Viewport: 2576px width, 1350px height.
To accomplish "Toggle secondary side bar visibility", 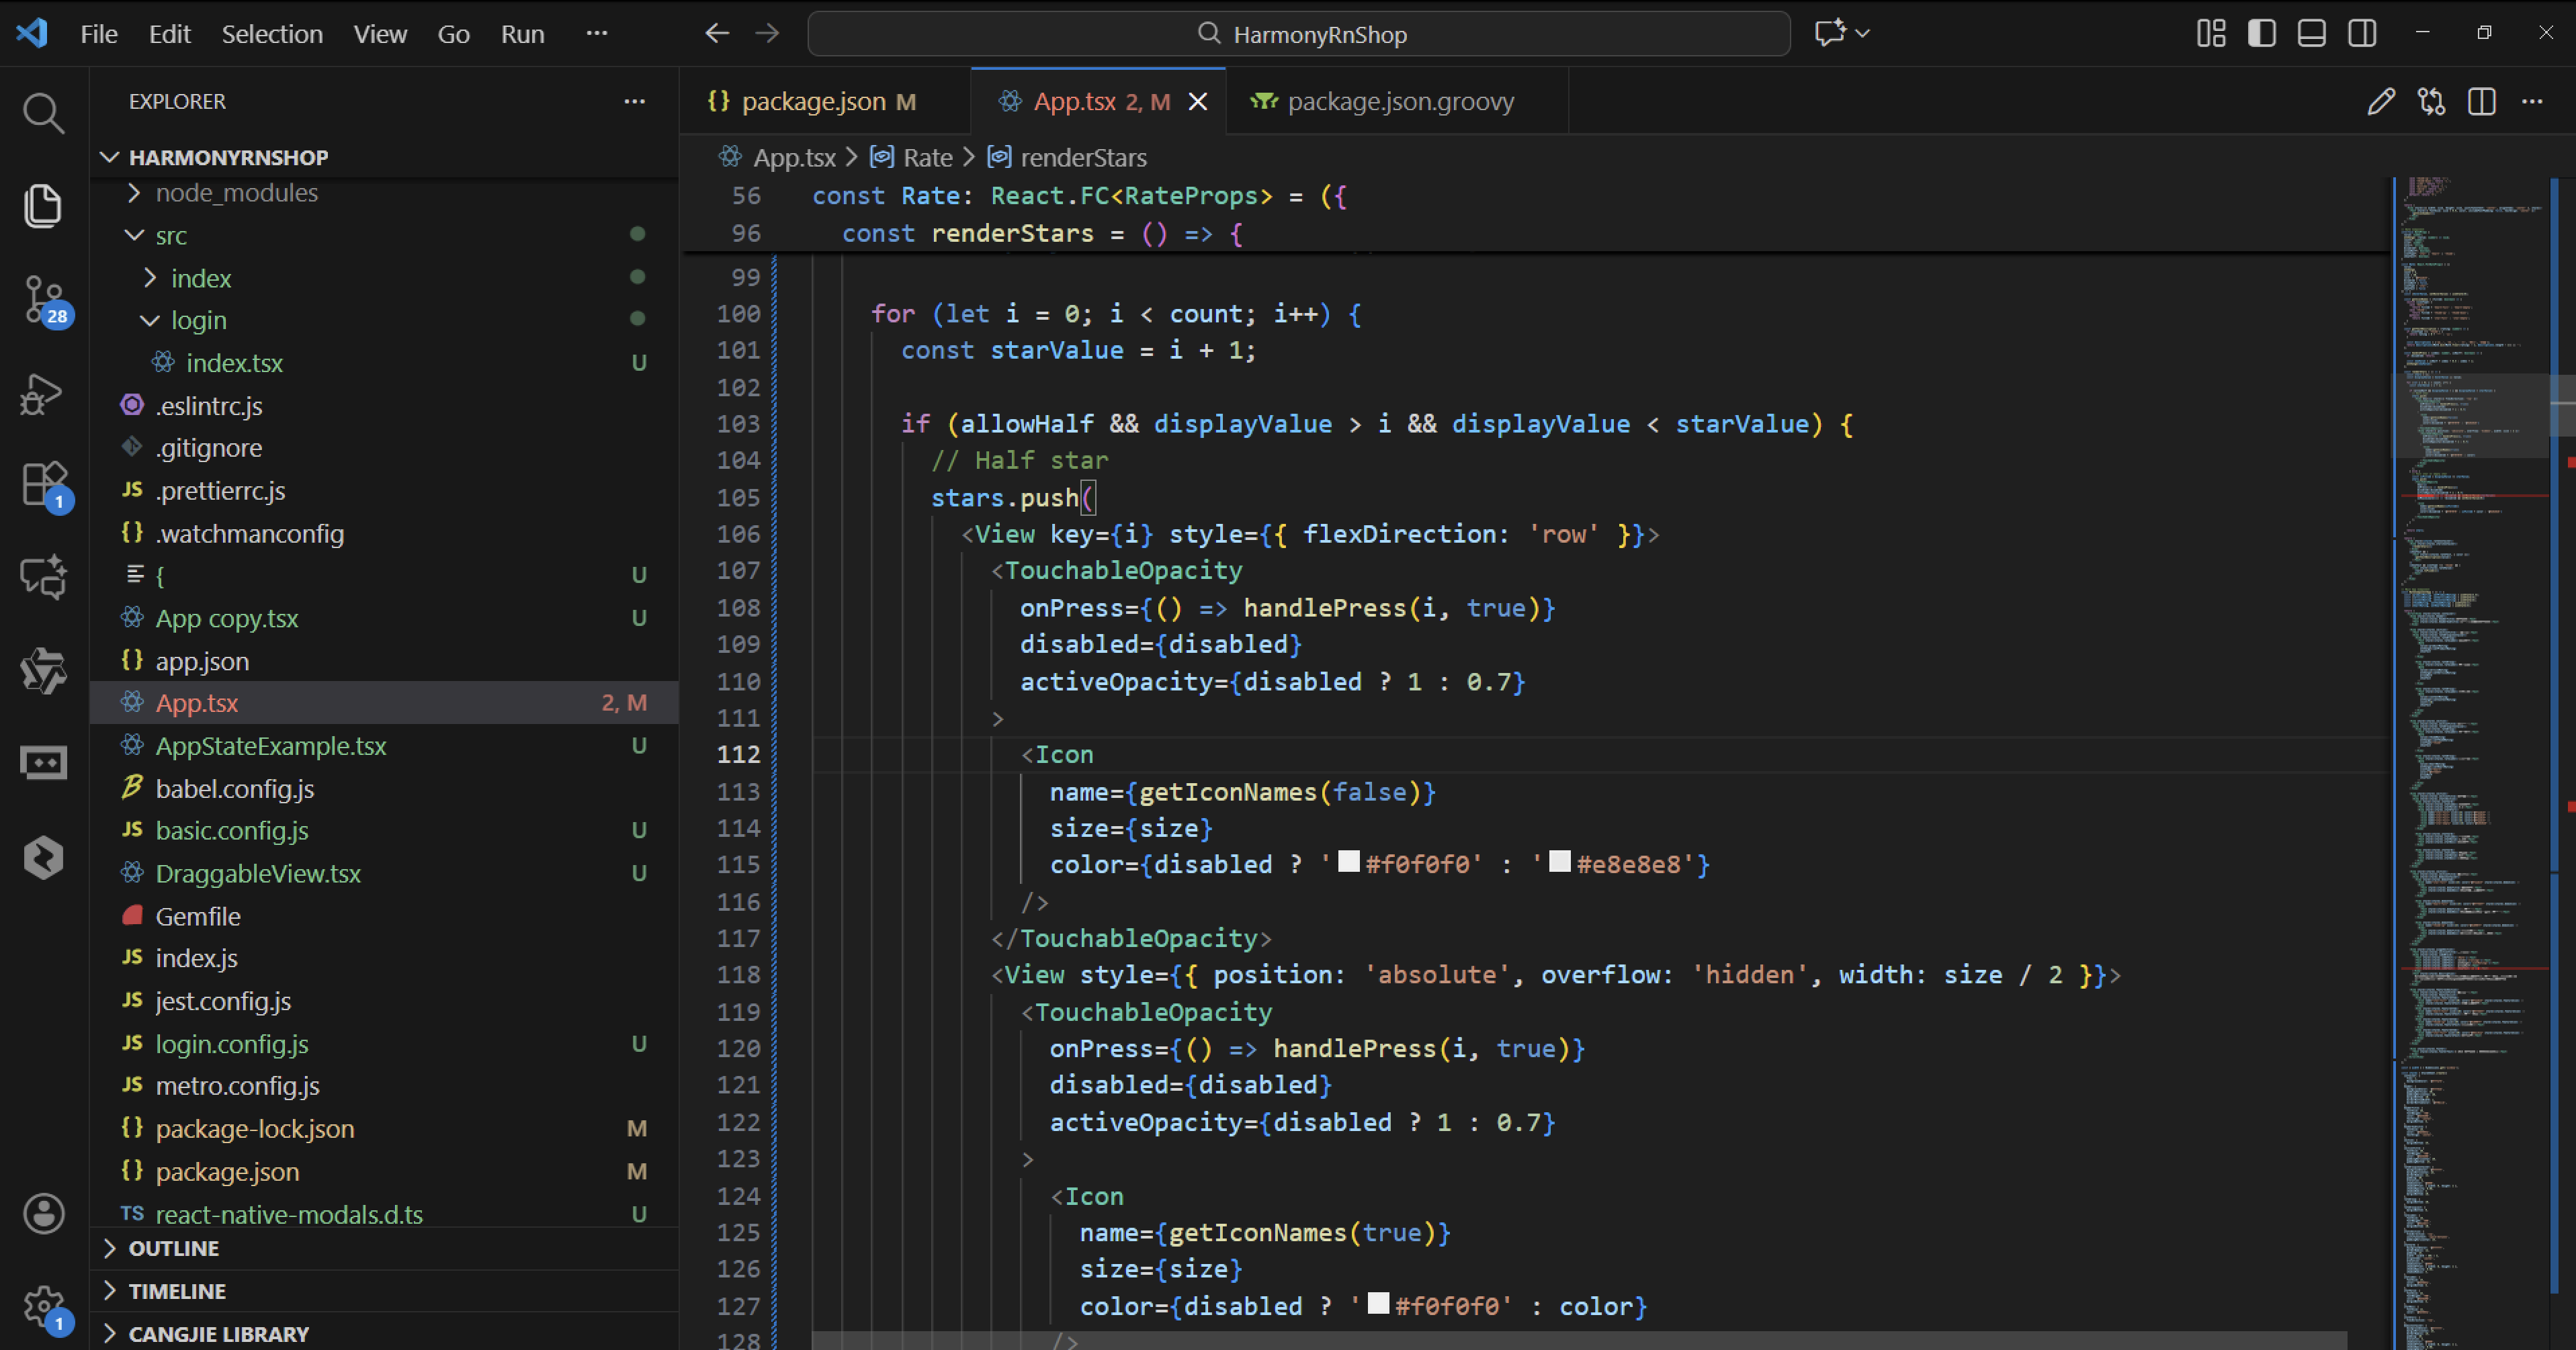I will click(x=2362, y=33).
